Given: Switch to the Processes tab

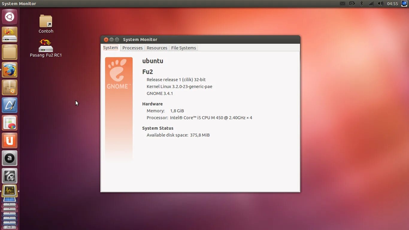Looking at the screenshot, I should pyautogui.click(x=132, y=48).
